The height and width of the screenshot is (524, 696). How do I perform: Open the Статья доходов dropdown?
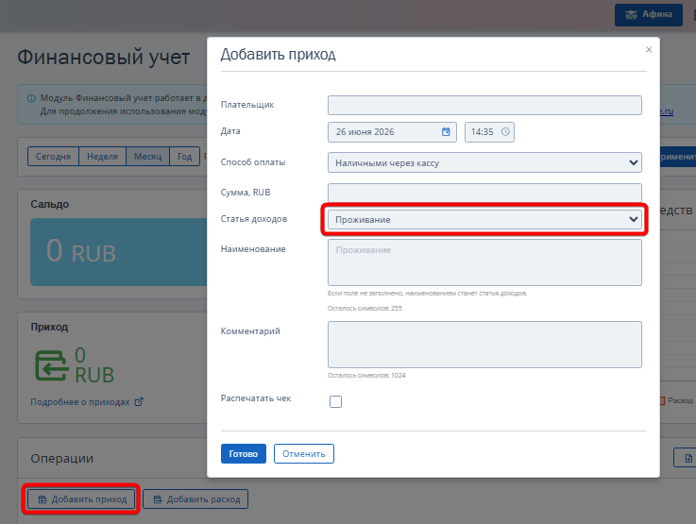[484, 220]
